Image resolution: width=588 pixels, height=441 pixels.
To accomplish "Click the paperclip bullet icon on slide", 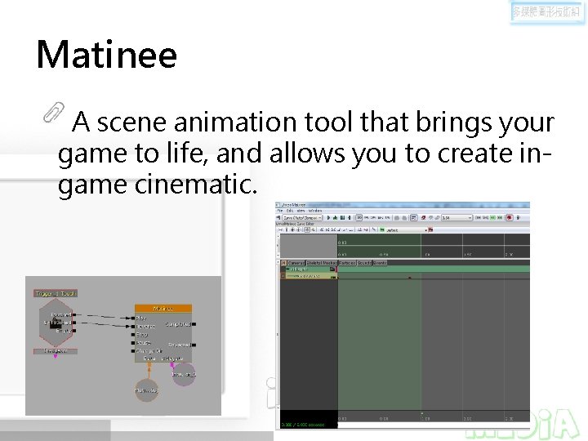I will click(x=54, y=112).
